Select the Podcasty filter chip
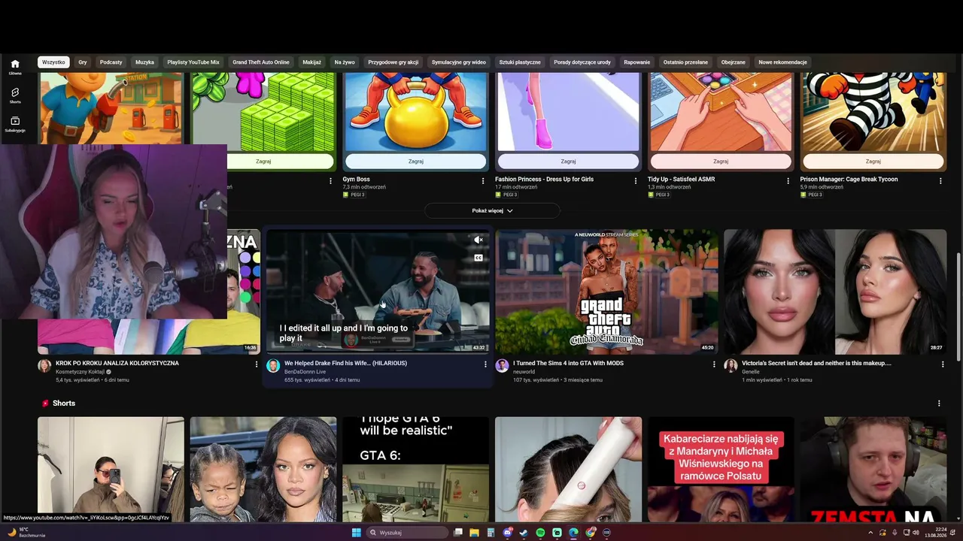This screenshot has width=963, height=541. [111, 62]
